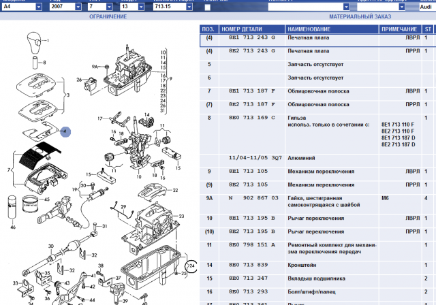
Task: Click the НОМЕР ДЕТАЛИ column header
Action: coord(252,29)
